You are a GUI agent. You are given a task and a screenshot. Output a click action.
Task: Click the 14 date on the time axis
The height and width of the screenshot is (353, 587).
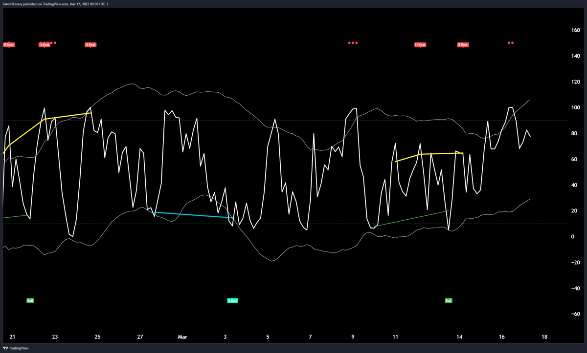(x=459, y=337)
